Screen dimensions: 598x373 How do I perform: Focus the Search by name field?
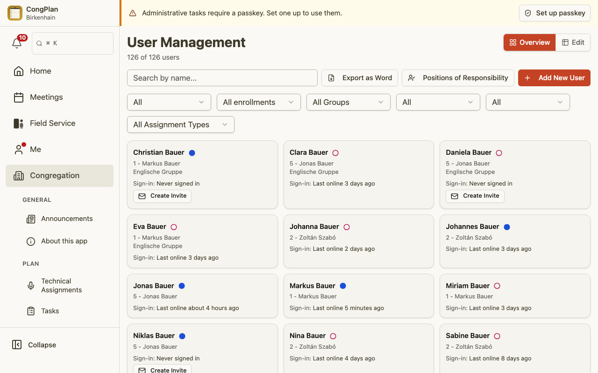[x=222, y=78]
